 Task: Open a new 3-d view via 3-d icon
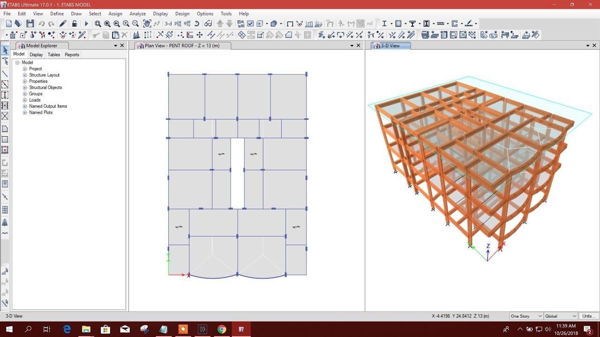click(167, 23)
